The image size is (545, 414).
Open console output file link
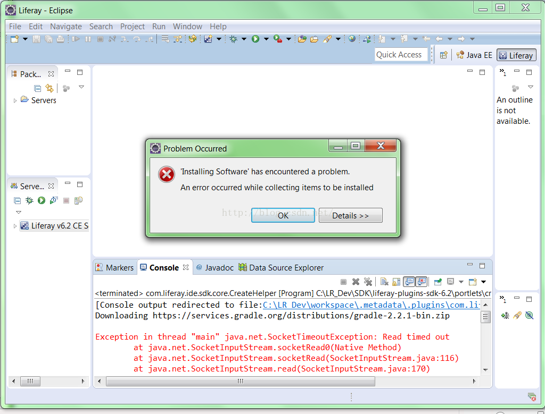(371, 305)
